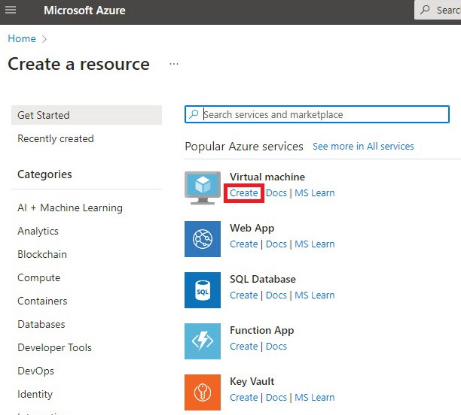The height and width of the screenshot is (415, 461).
Task: Click the Function App service icon
Action: point(203,341)
